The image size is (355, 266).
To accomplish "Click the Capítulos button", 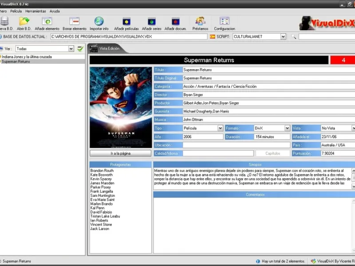I will click(x=272, y=153).
